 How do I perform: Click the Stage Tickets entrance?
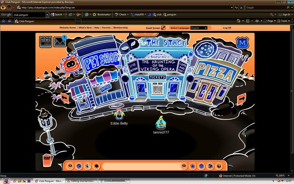(158, 88)
